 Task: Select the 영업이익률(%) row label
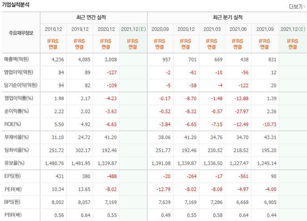pos(19,98)
